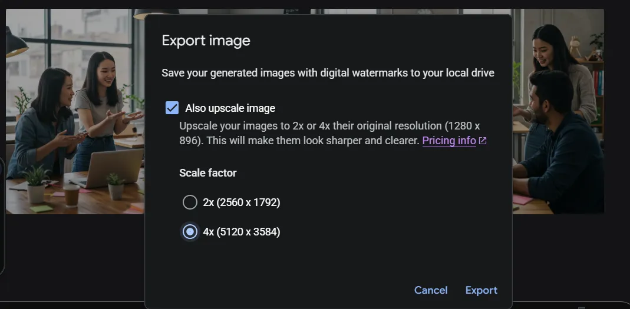Image resolution: width=630 pixels, height=309 pixels.
Task: Click Export to save the image
Action: point(481,290)
